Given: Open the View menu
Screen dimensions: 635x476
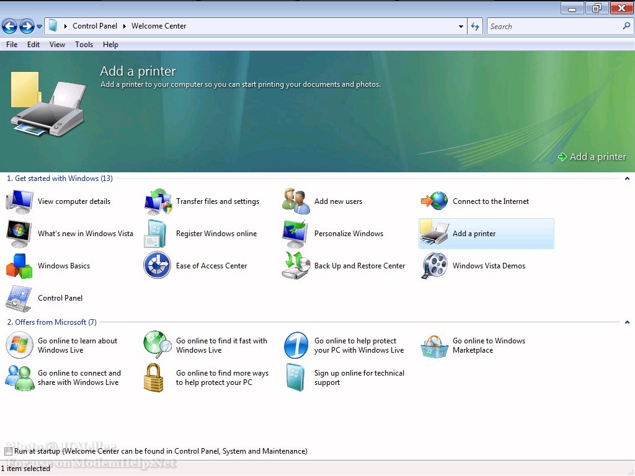Looking at the screenshot, I should [x=57, y=45].
